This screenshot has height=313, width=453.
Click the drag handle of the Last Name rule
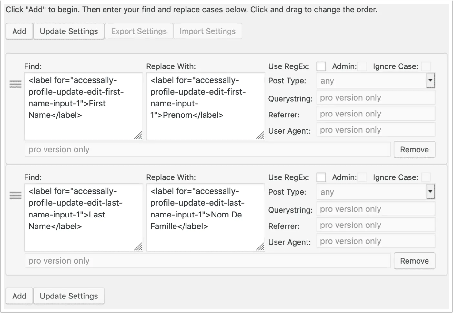(15, 195)
